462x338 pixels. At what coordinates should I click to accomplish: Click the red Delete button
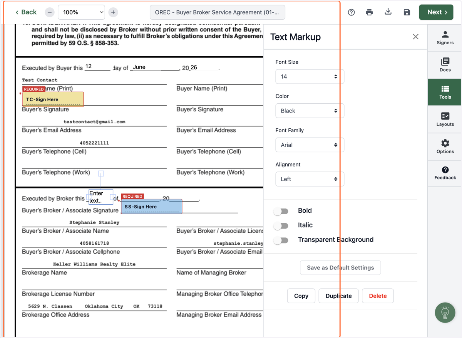pyautogui.click(x=378, y=296)
